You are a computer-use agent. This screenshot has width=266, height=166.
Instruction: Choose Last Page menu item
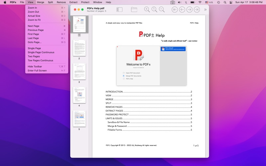pos(47,38)
